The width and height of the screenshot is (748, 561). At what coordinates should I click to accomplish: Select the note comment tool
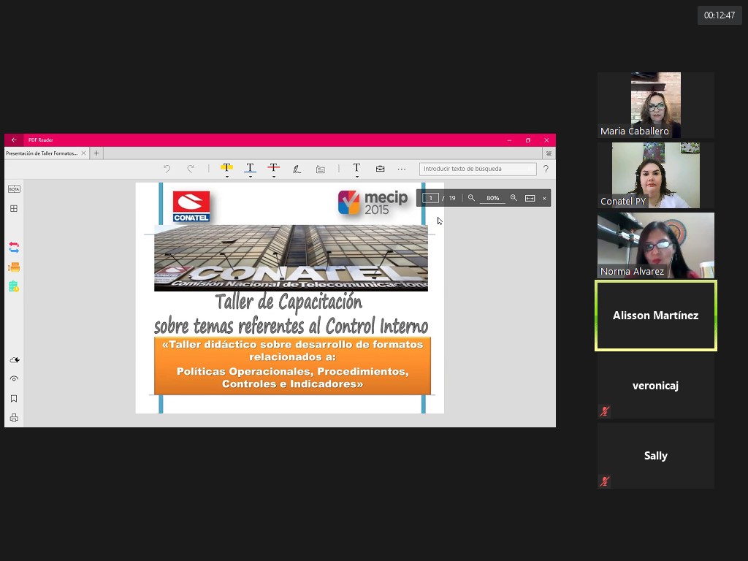coord(321,169)
